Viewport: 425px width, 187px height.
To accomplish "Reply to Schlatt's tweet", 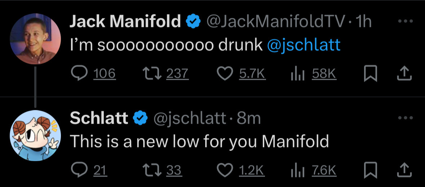I will pos(78,170).
